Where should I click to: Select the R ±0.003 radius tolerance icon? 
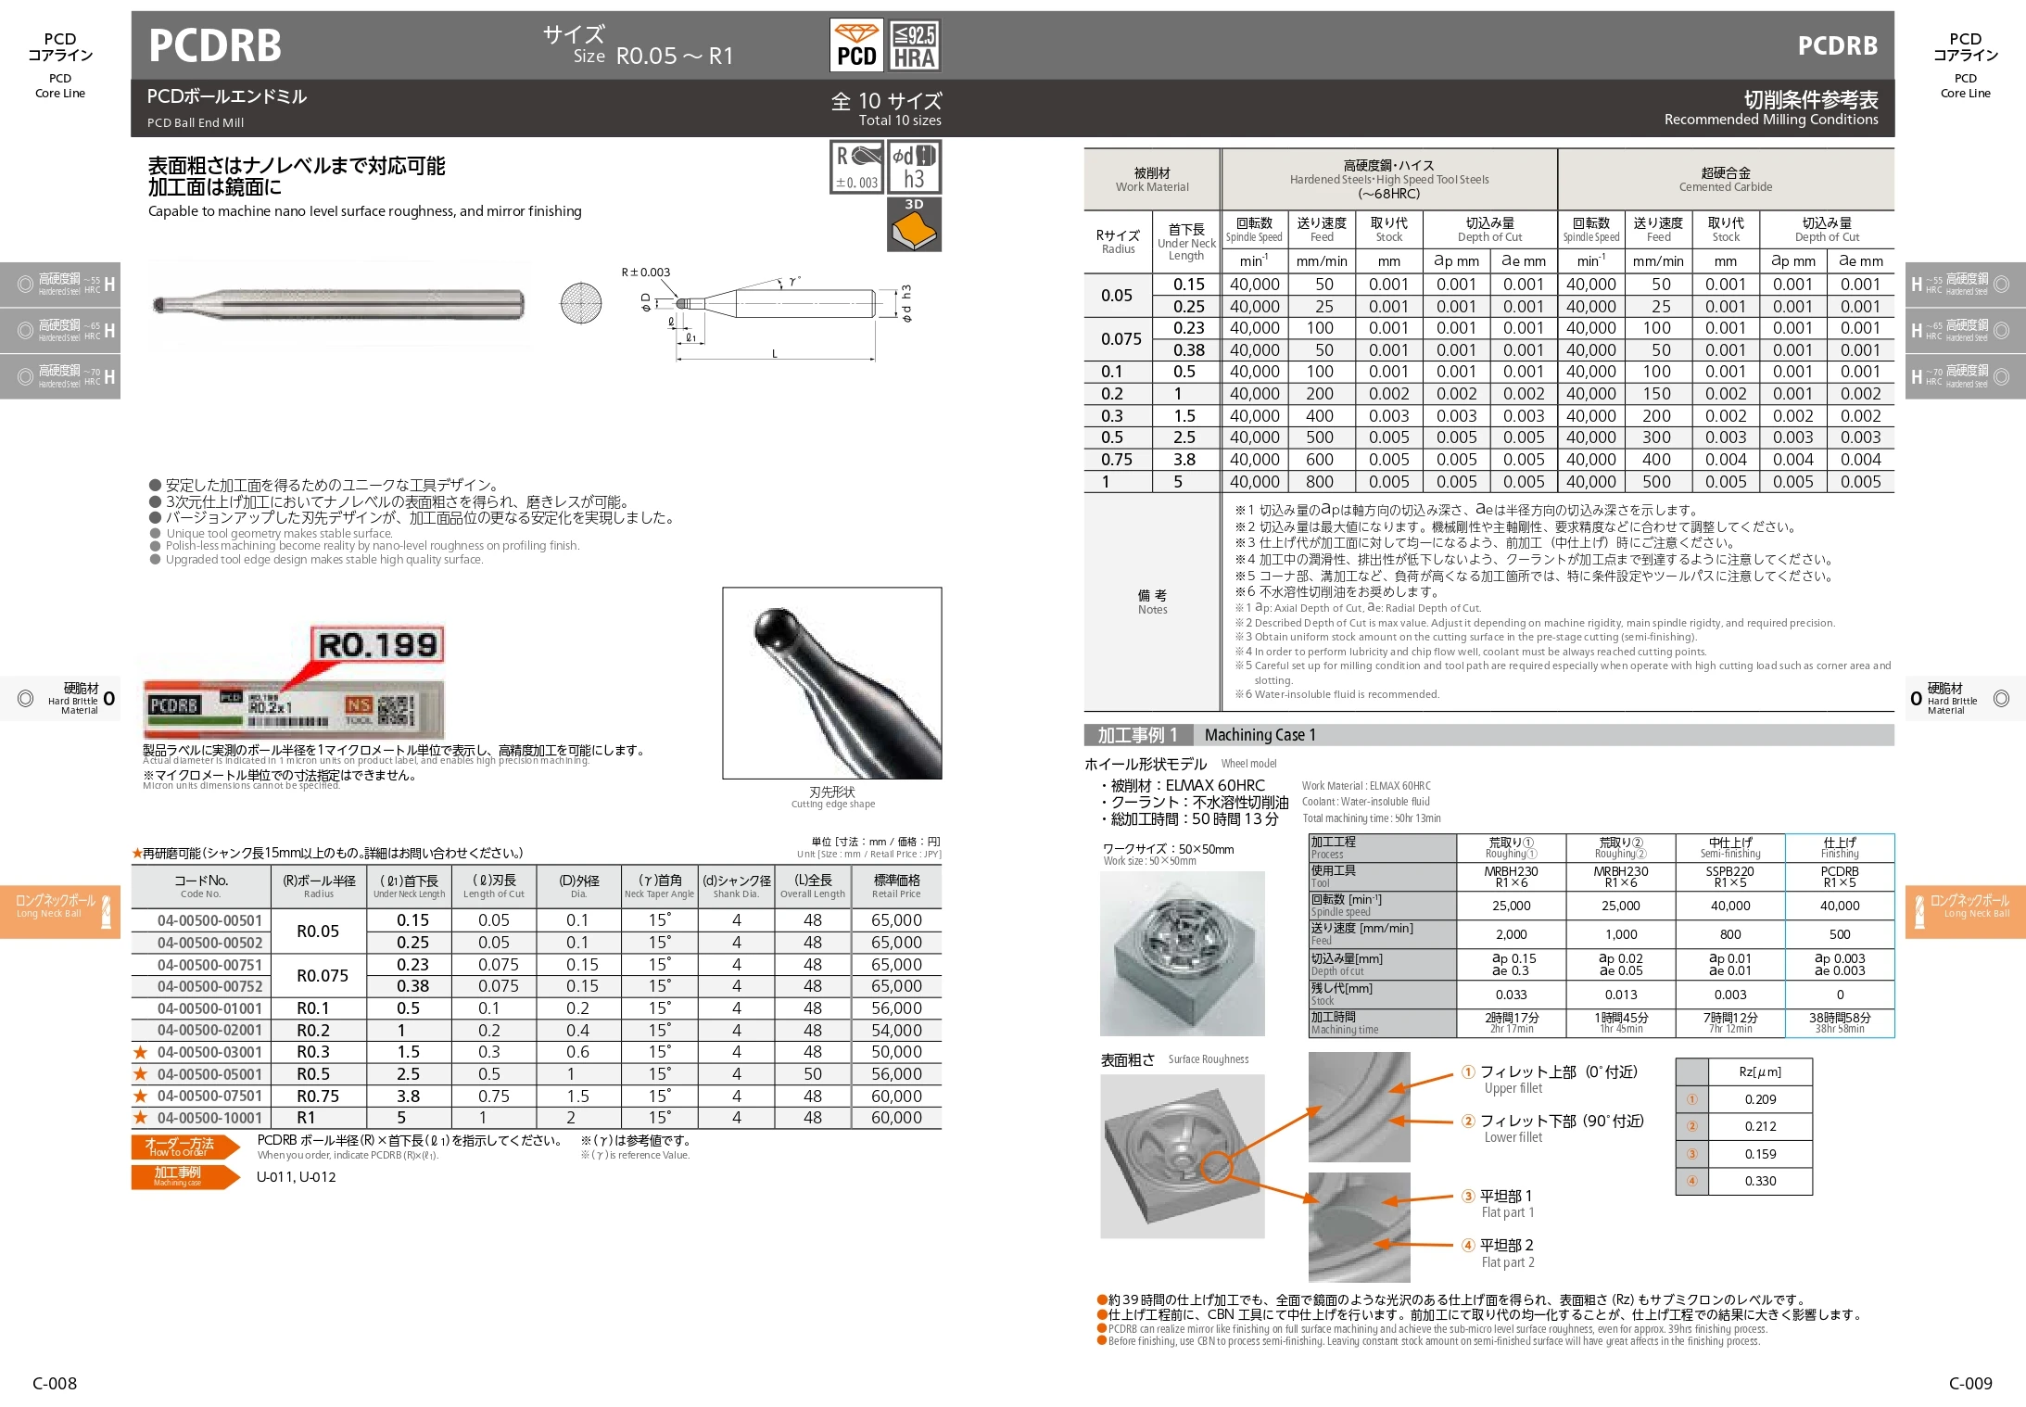click(857, 167)
